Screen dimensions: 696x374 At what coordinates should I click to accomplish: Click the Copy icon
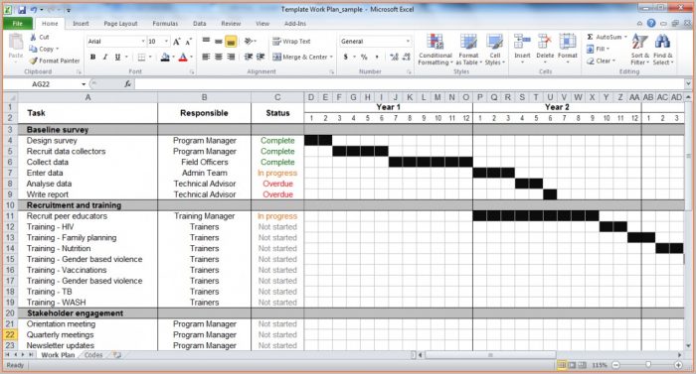(x=33, y=49)
